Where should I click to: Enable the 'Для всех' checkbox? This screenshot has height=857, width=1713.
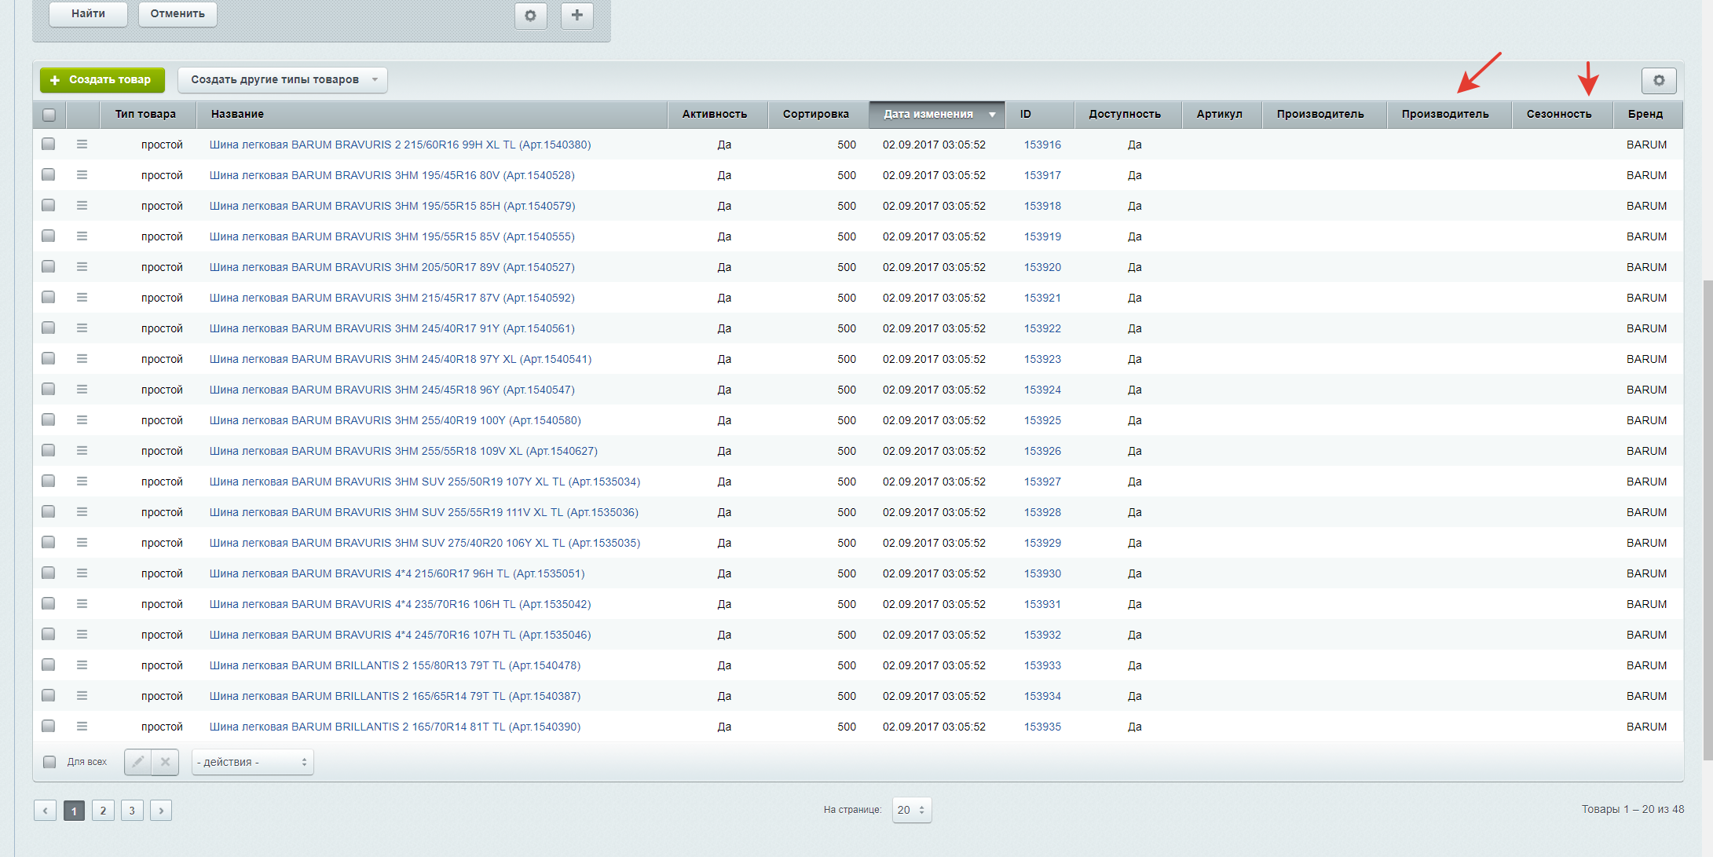click(x=49, y=762)
